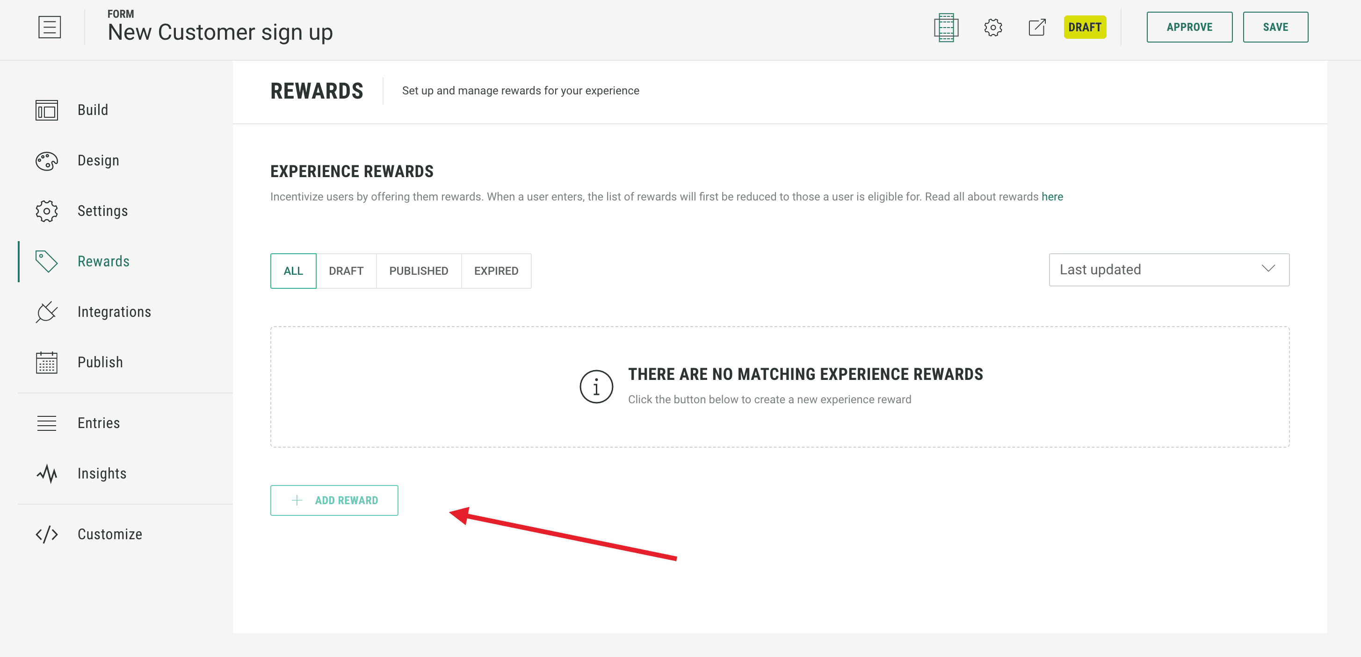
Task: Click the Rewards tag icon
Action: [x=46, y=262]
